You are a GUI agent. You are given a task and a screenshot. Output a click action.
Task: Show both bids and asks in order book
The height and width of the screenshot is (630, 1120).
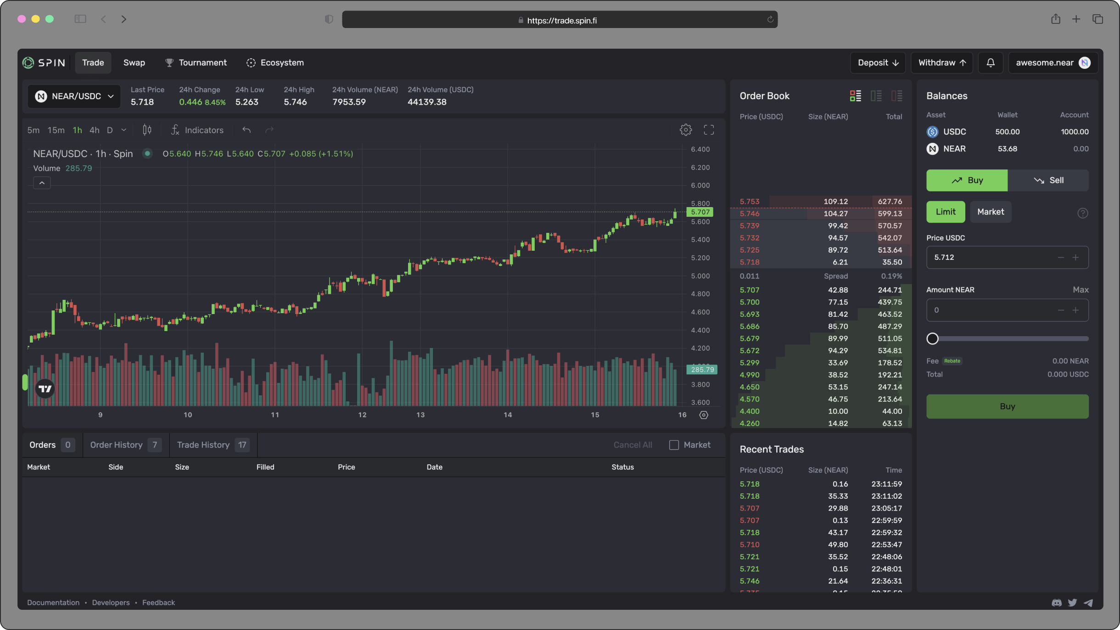(856, 96)
